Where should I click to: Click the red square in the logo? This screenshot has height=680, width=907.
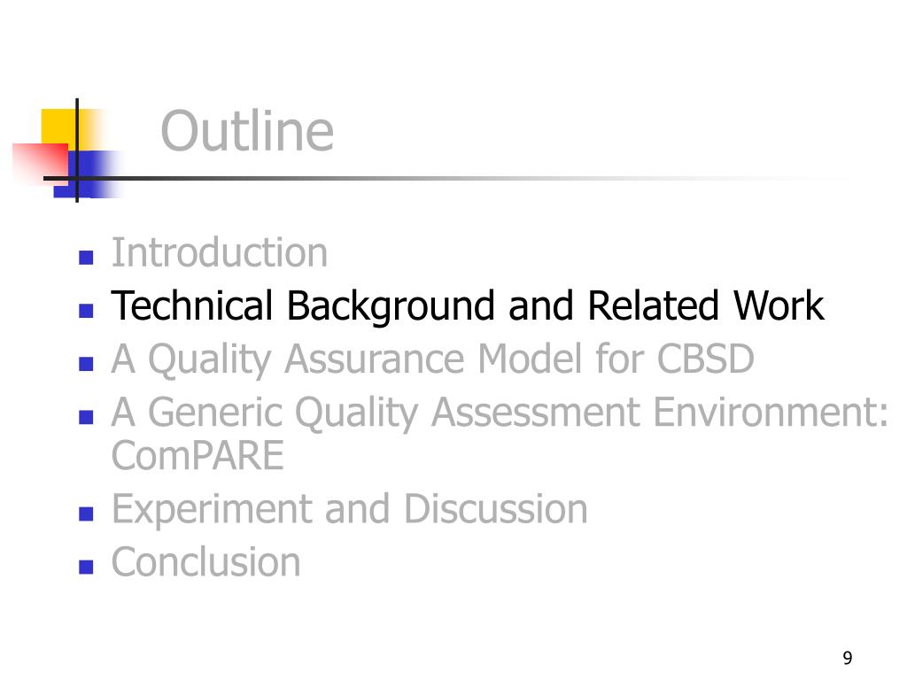click(40, 163)
